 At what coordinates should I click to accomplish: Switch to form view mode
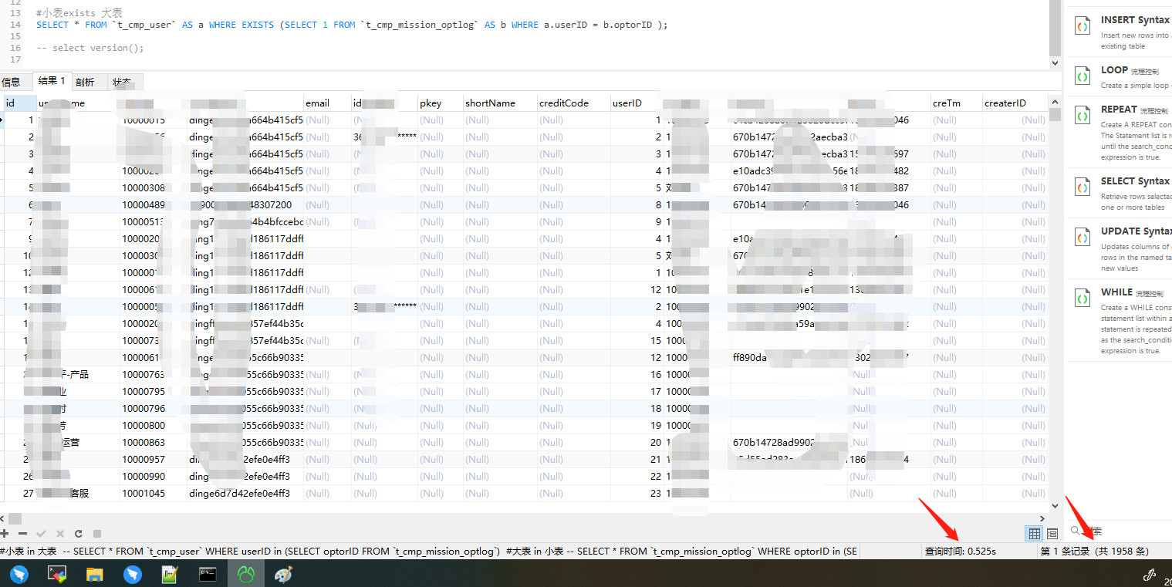pos(1052,533)
